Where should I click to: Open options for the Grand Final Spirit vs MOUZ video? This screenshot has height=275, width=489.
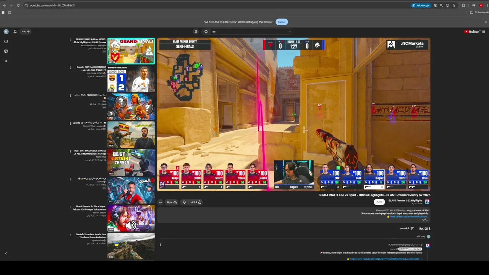70,40
